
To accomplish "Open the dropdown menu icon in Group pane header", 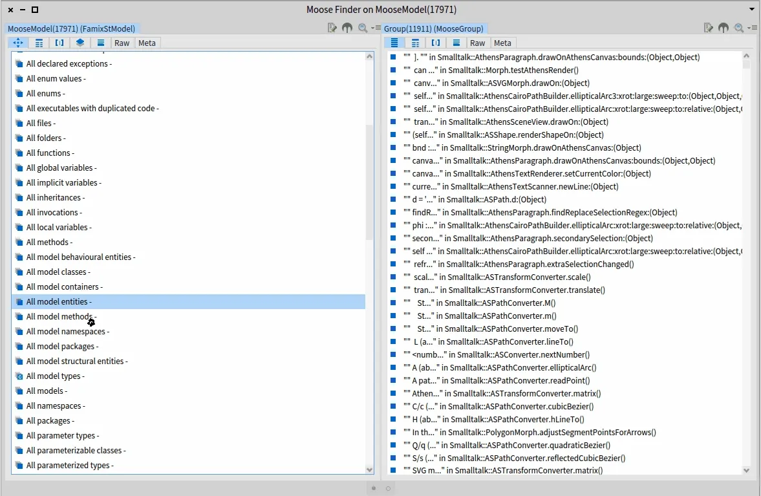I will point(752,28).
